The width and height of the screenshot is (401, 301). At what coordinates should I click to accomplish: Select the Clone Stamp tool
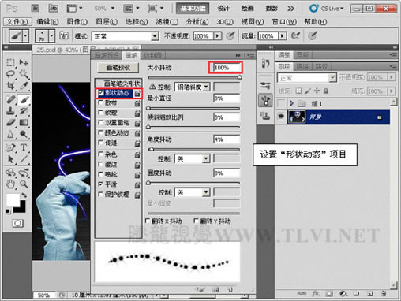click(10, 110)
